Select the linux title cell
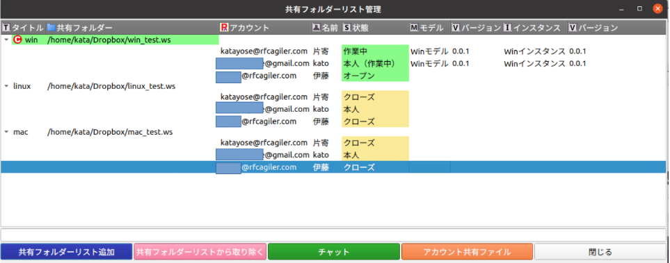The image size is (670, 263). [x=22, y=86]
